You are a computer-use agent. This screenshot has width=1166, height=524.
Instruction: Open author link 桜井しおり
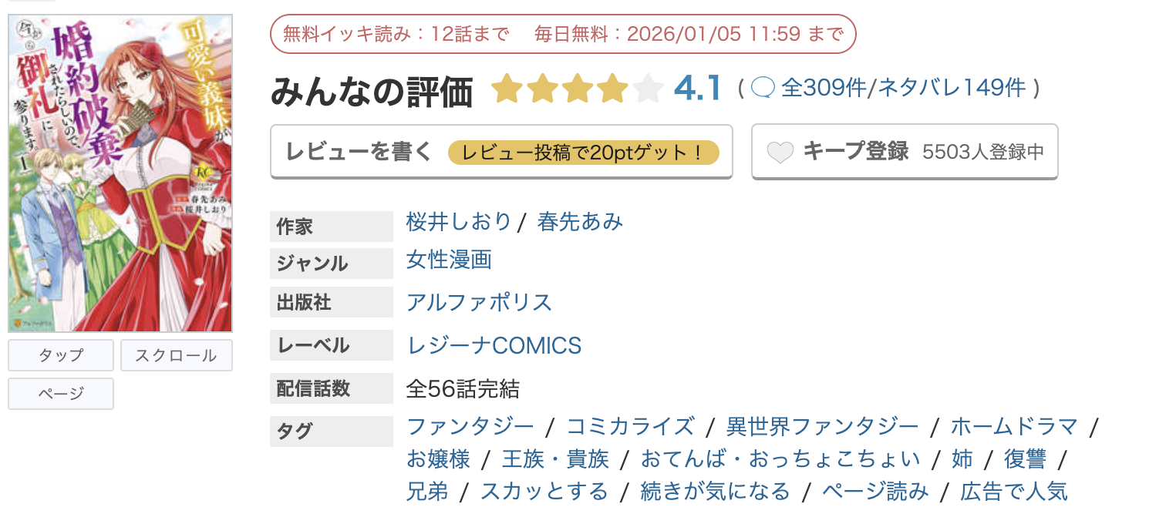coord(459,222)
